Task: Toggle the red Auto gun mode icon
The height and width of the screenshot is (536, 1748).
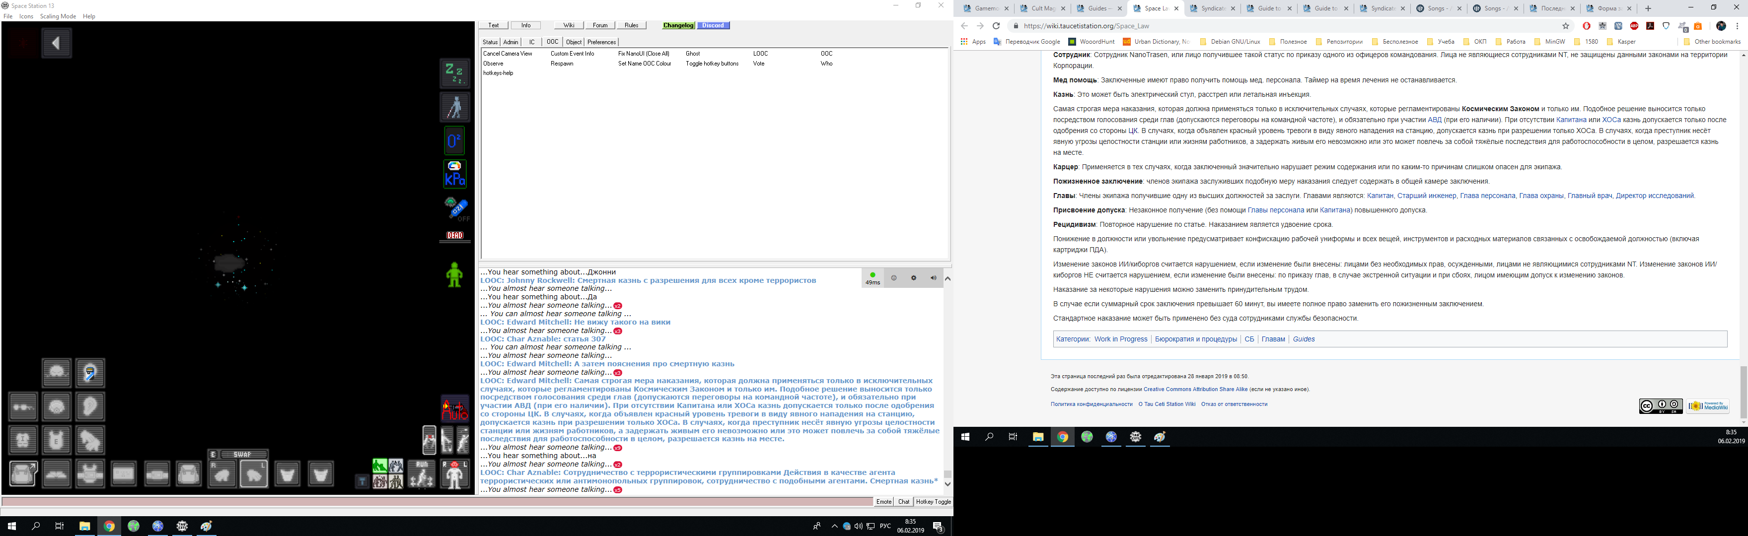Action: coord(455,408)
